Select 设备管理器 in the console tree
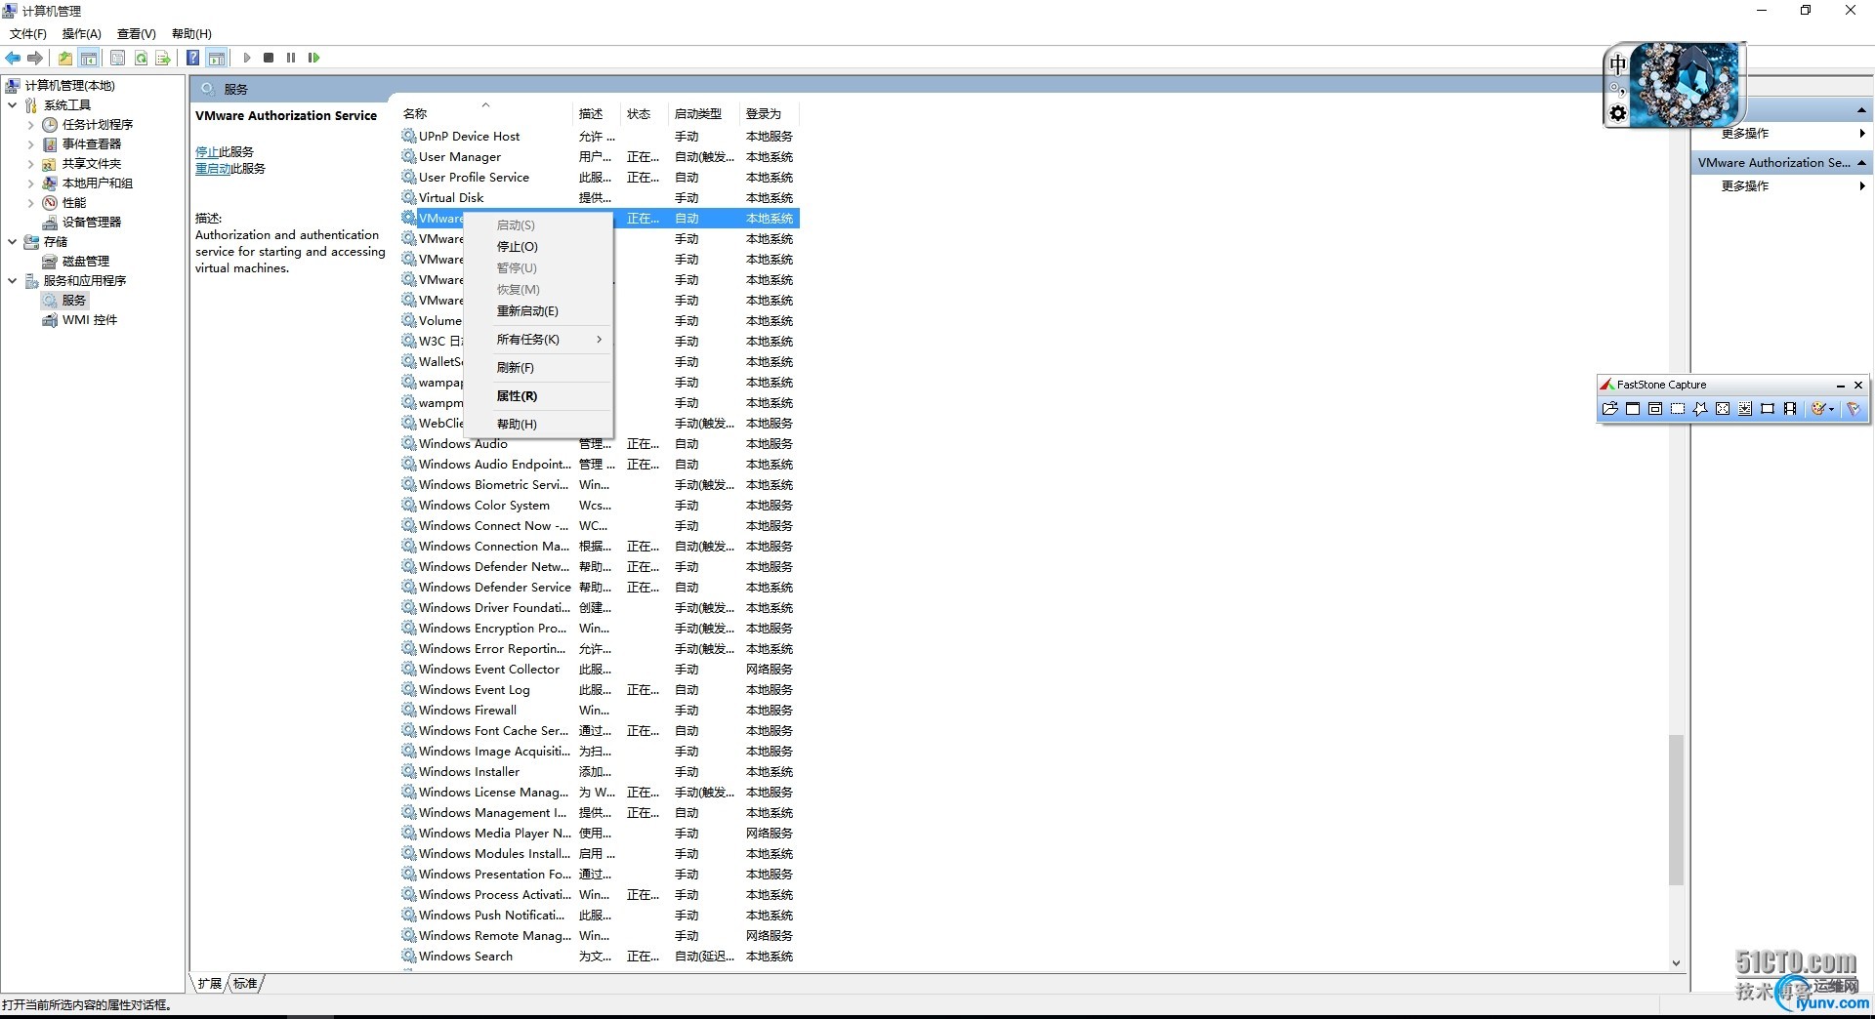Image resolution: width=1875 pixels, height=1019 pixels. 92,223
